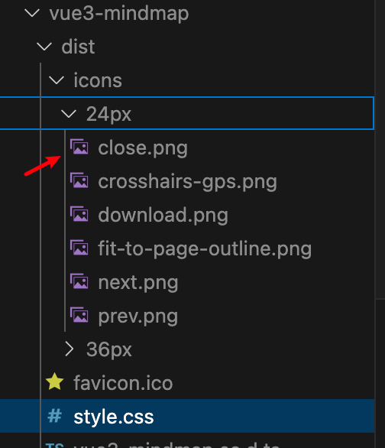Click the image icon beside crosshairs-gps.png

(x=79, y=180)
